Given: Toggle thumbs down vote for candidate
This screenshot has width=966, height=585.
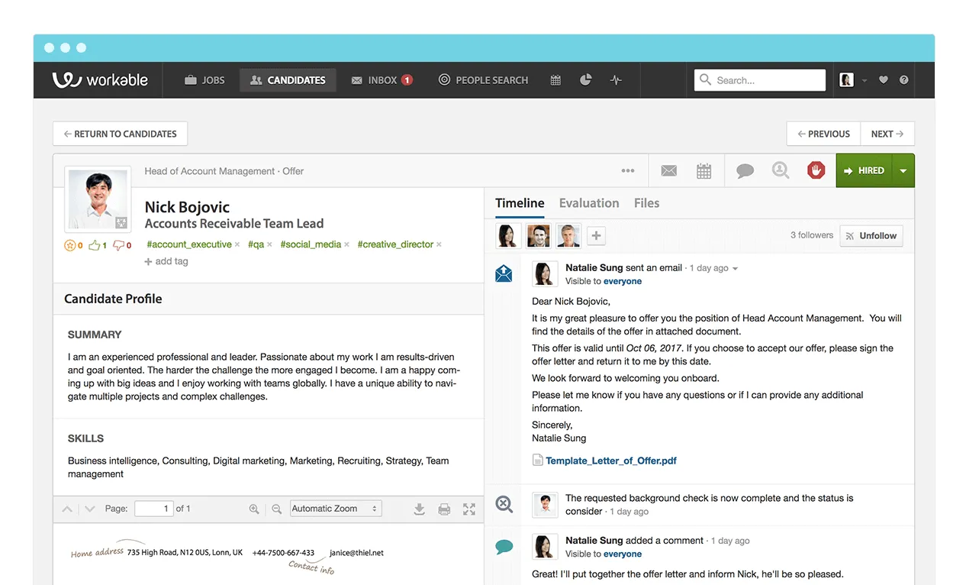Looking at the screenshot, I should click(x=118, y=245).
